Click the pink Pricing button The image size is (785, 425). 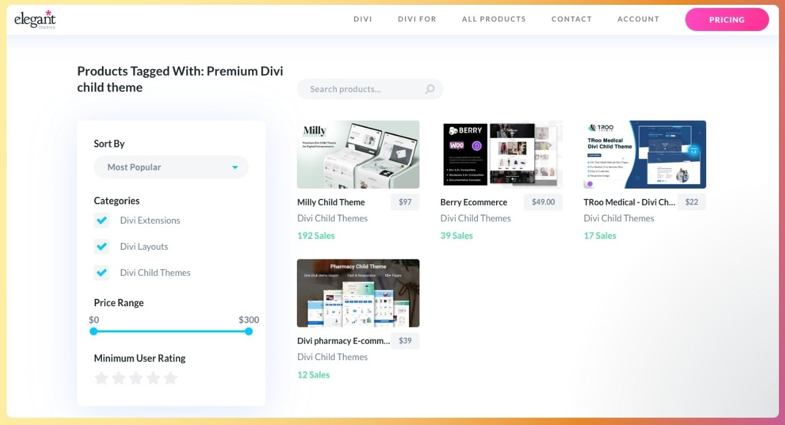[x=727, y=19]
